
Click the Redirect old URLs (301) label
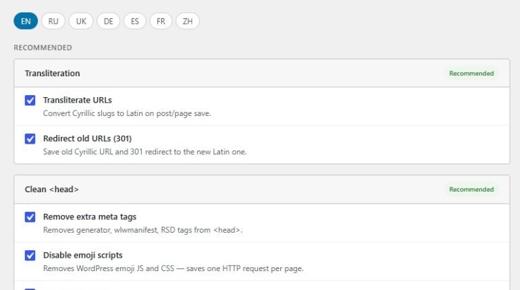pos(87,138)
